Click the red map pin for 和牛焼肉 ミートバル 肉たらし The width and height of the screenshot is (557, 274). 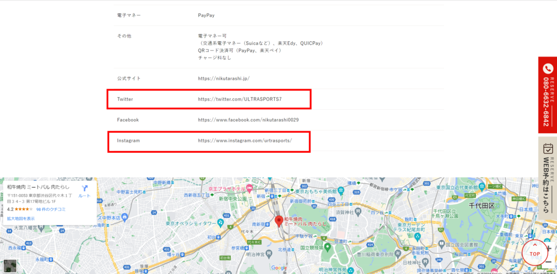pyautogui.click(x=278, y=221)
